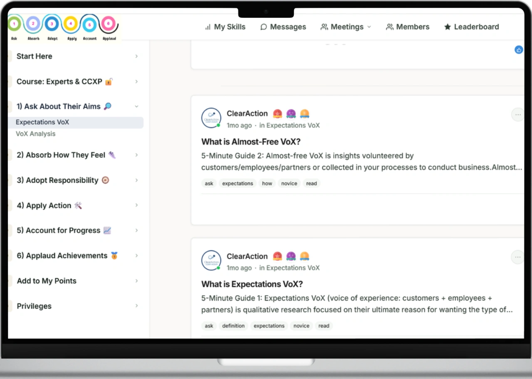Open more options on What is Expectations VoX? post
The width and height of the screenshot is (532, 379).
point(517,257)
